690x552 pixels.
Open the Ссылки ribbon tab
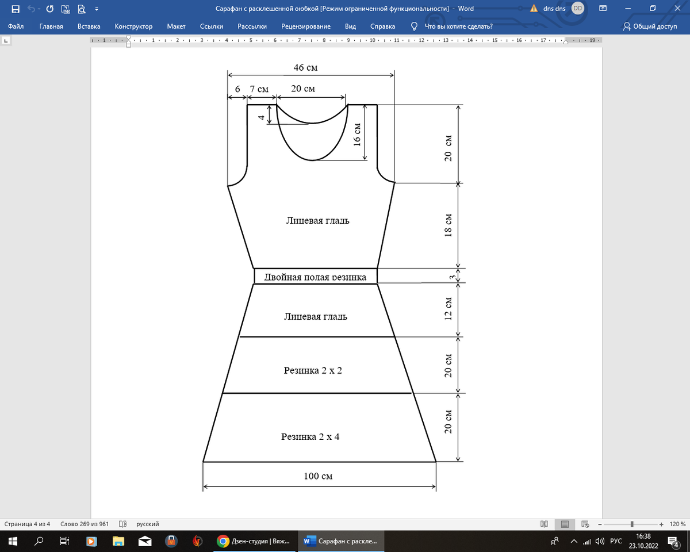[212, 26]
